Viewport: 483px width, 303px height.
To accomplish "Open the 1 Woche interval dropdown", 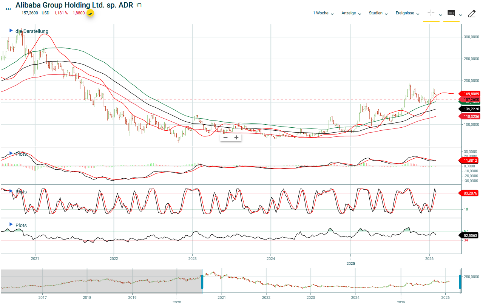I will tap(323, 13).
